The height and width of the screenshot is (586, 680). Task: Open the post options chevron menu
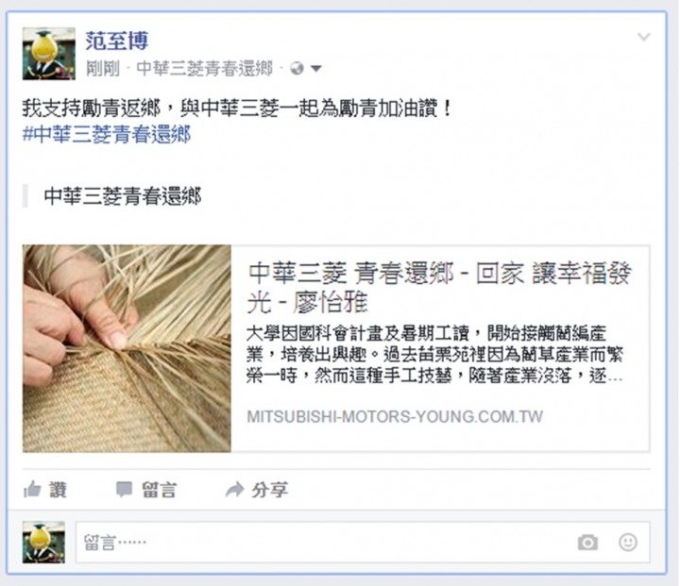click(643, 37)
